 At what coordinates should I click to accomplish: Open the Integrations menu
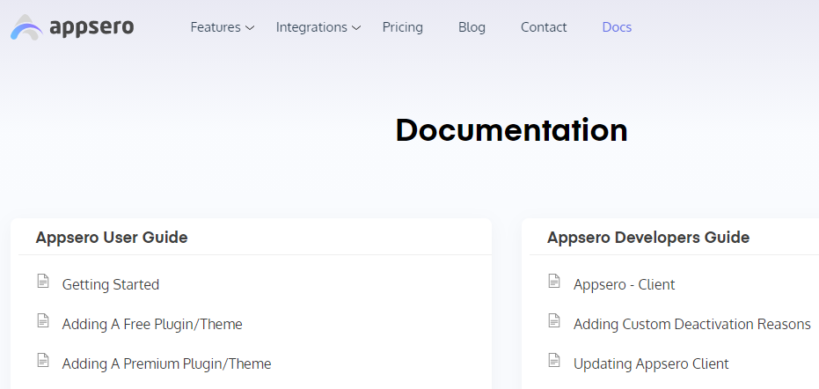(x=311, y=27)
